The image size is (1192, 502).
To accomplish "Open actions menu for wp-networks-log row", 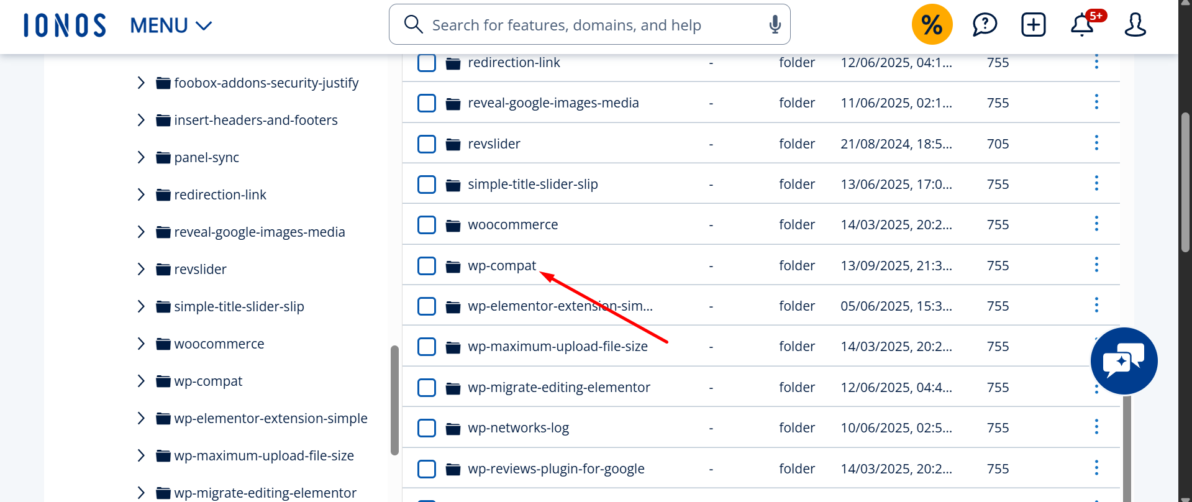I will point(1096,427).
